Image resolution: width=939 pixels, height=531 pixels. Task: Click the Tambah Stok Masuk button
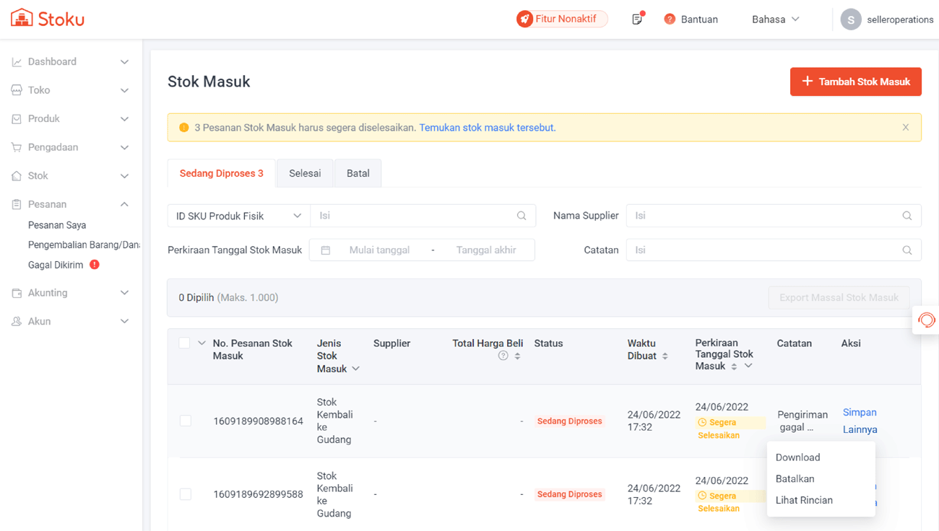pos(855,82)
